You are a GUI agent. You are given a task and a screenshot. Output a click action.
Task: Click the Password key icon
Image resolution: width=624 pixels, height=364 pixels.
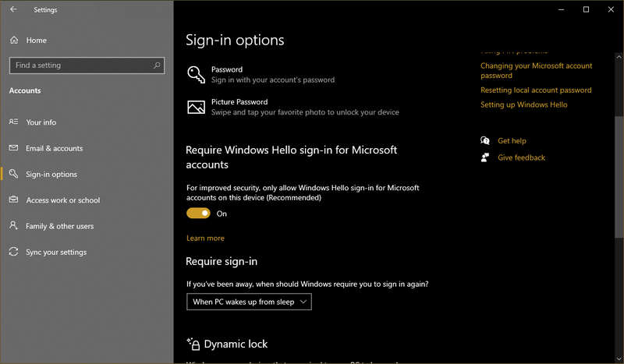pyautogui.click(x=196, y=74)
